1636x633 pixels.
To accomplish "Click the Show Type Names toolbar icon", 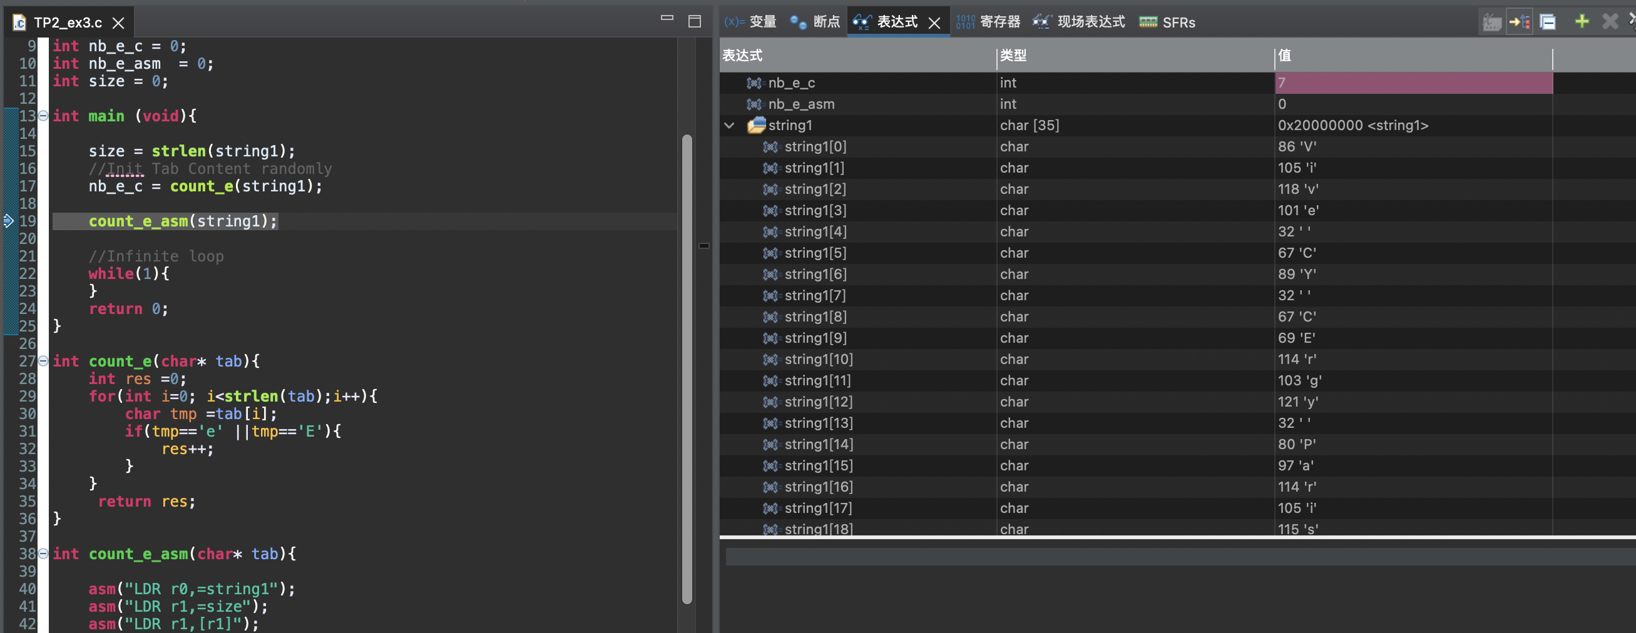I will (1491, 23).
